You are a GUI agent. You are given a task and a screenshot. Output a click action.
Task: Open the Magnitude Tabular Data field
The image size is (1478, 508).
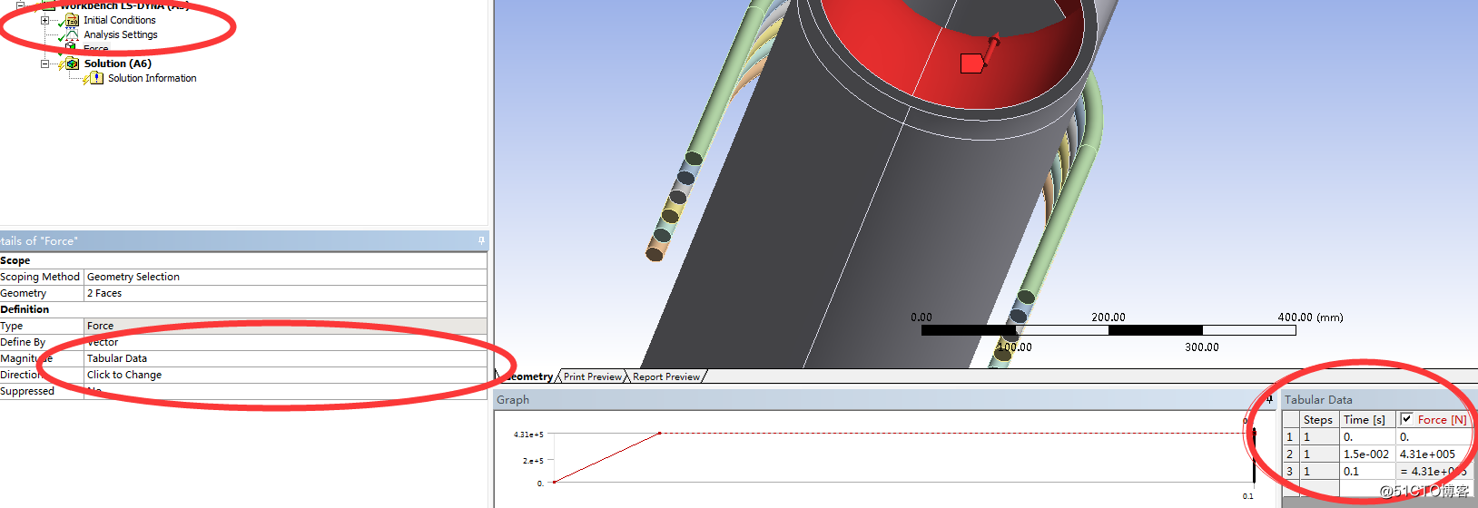point(285,358)
